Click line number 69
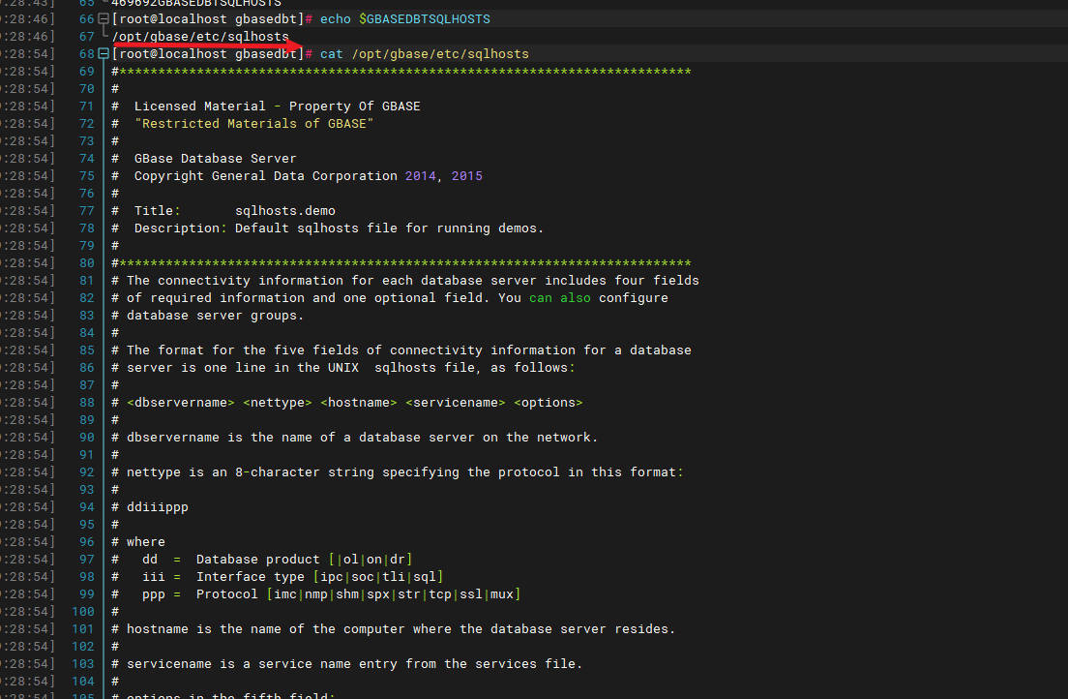This screenshot has width=1068, height=699. tap(86, 72)
